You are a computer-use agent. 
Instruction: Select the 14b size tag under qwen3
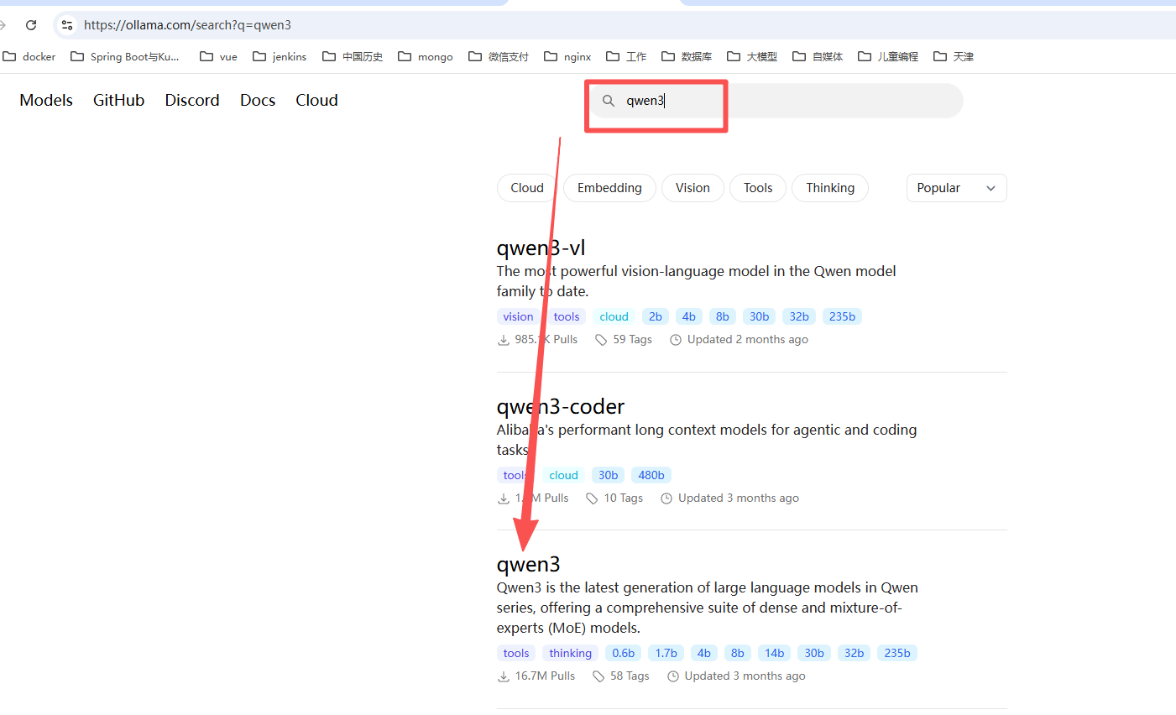pos(775,653)
